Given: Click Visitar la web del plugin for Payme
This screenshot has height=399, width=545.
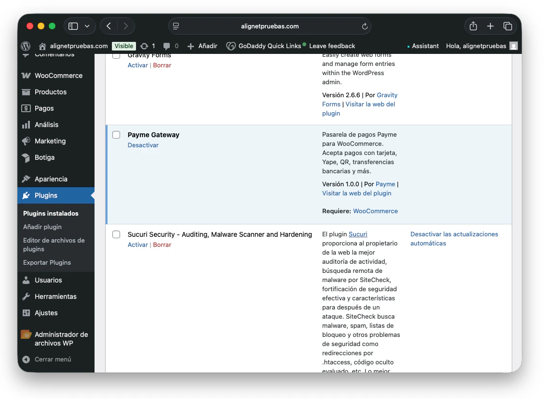Looking at the screenshot, I should tap(356, 193).
